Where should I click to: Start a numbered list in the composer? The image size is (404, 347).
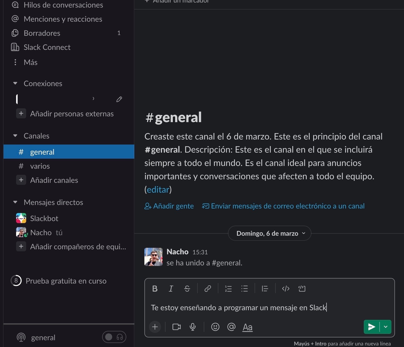click(x=228, y=289)
